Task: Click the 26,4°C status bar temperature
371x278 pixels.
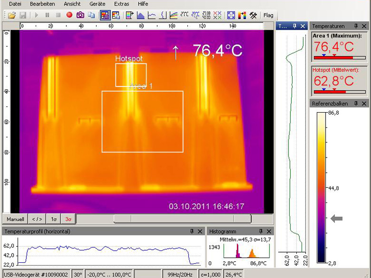Action: 234,274
